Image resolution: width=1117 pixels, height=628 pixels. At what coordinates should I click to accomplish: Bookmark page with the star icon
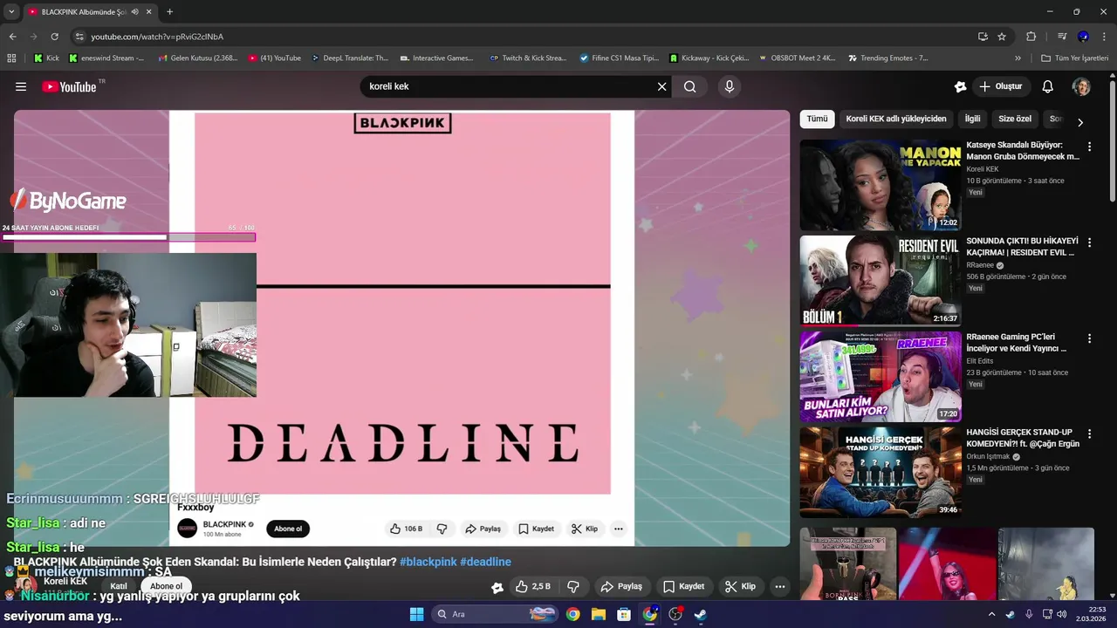point(1002,37)
